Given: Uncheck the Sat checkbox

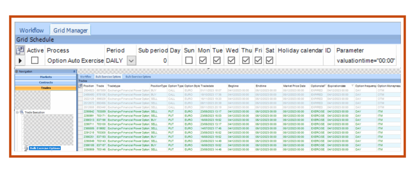Looking at the screenshot, I should [270, 60].
